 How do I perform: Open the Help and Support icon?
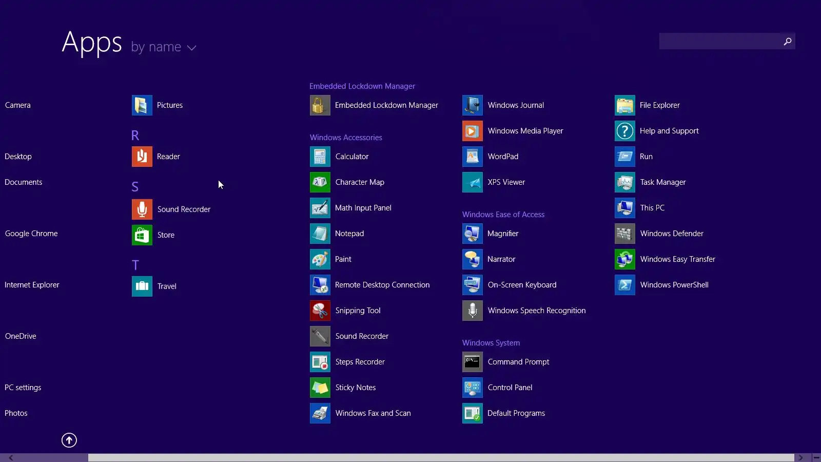[x=625, y=131]
